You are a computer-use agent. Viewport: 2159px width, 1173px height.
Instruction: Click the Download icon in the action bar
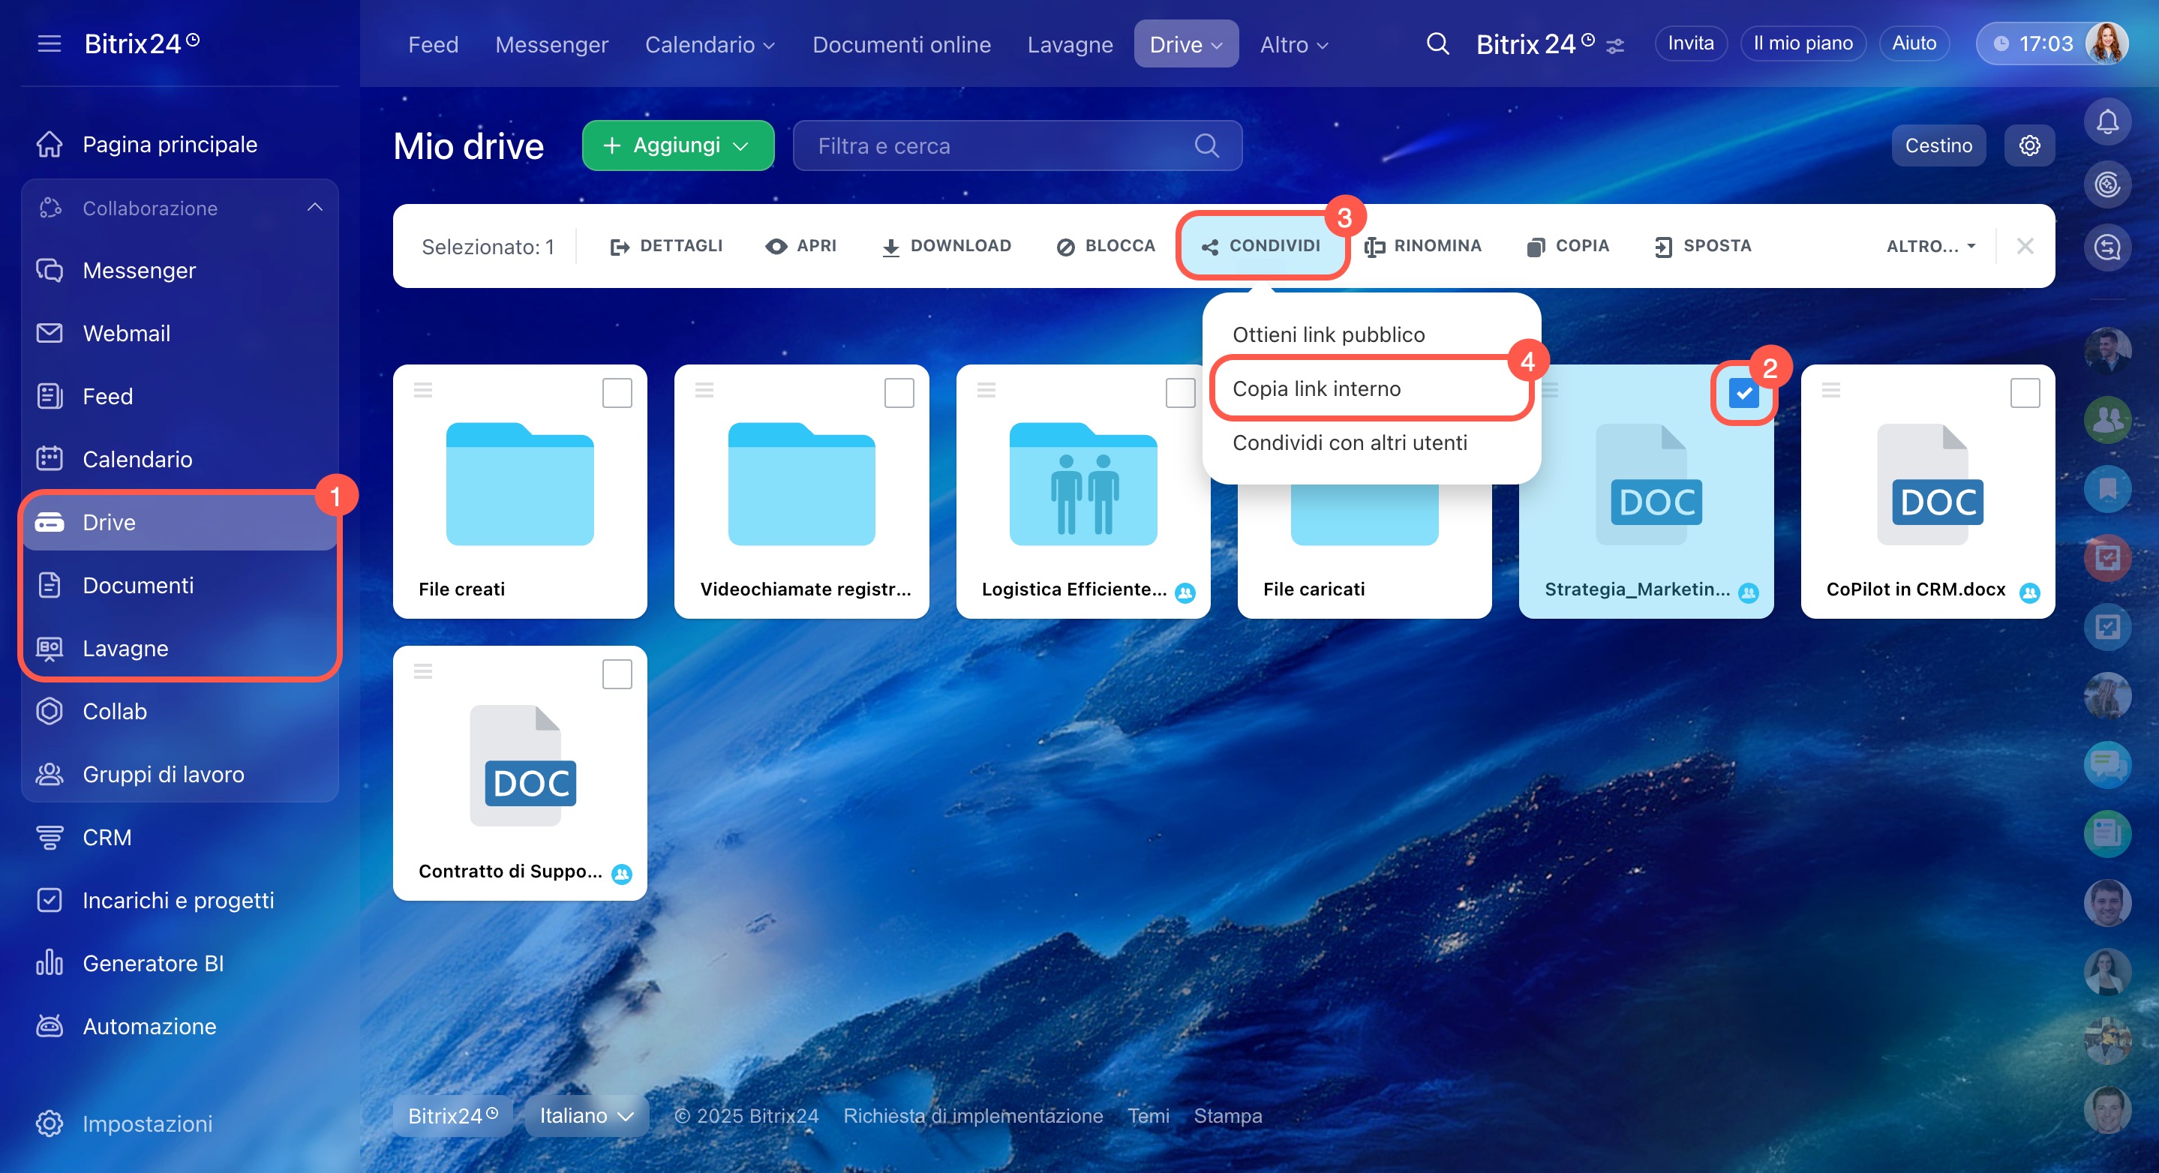pos(890,246)
